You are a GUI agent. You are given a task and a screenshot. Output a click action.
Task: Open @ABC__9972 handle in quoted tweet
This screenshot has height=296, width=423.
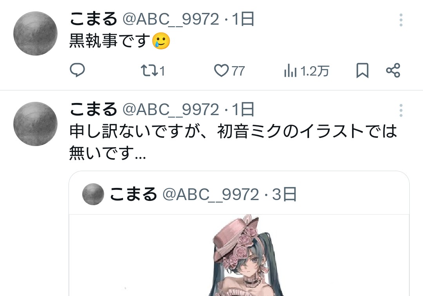coord(211,195)
